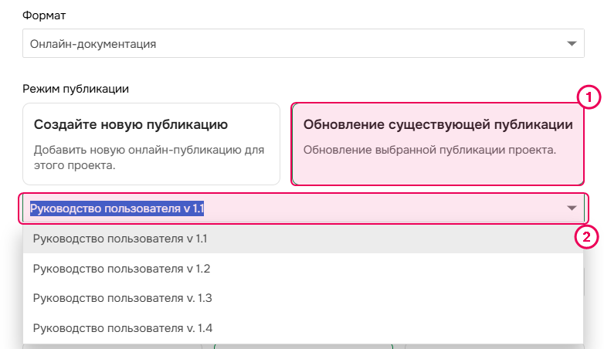This screenshot has width=604, height=349.
Task: Select the Обновление существующей публикации mode card
Action: point(438,144)
